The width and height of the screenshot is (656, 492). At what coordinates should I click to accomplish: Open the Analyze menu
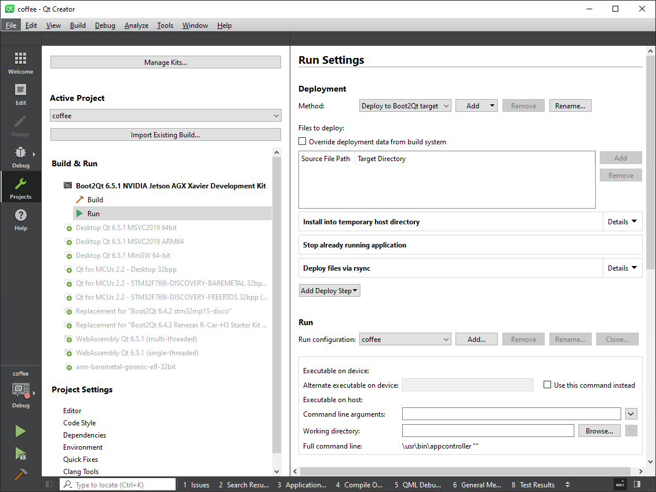click(136, 25)
